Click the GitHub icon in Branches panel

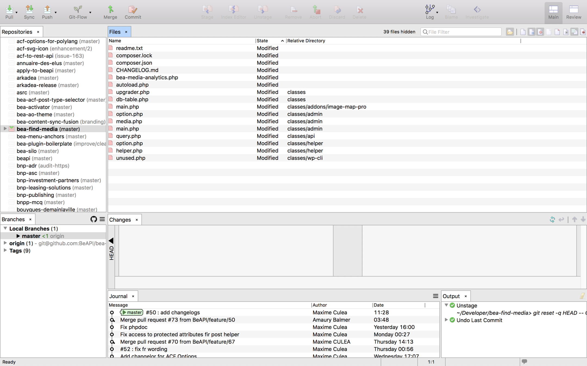point(93,219)
